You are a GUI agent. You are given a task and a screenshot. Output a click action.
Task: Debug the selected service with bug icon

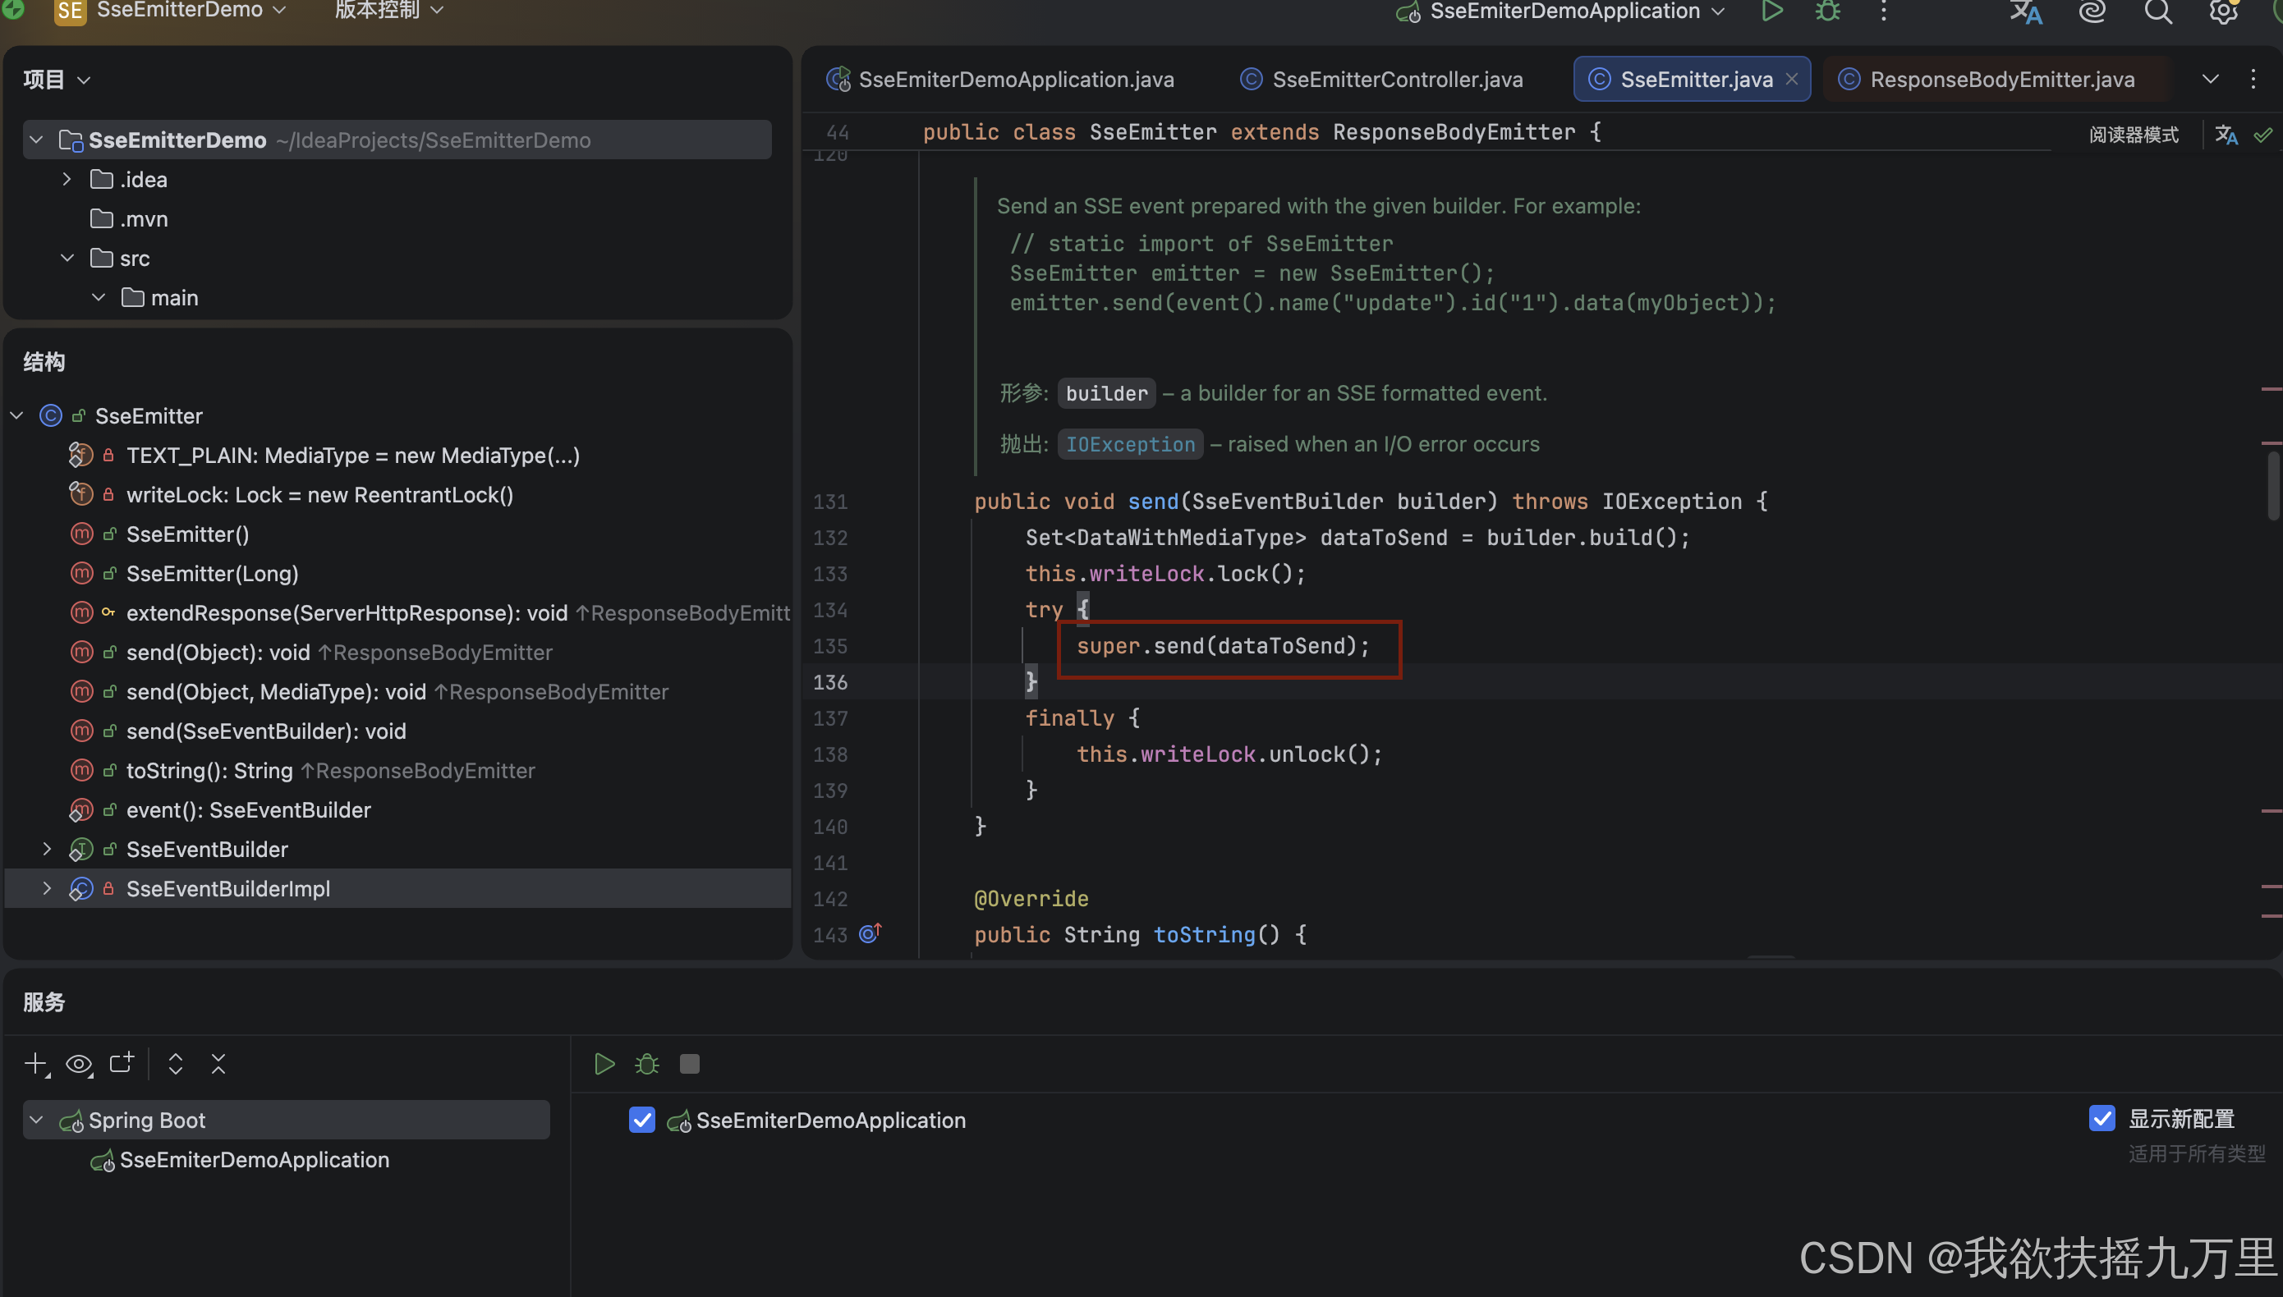[x=647, y=1064]
